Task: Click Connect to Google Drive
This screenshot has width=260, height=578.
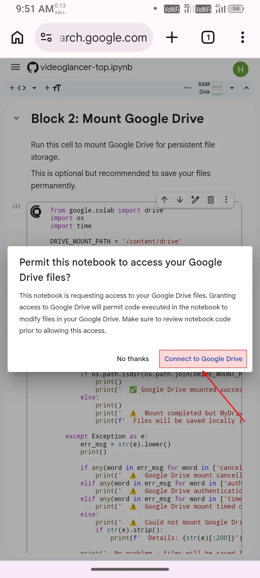Action: click(x=203, y=359)
